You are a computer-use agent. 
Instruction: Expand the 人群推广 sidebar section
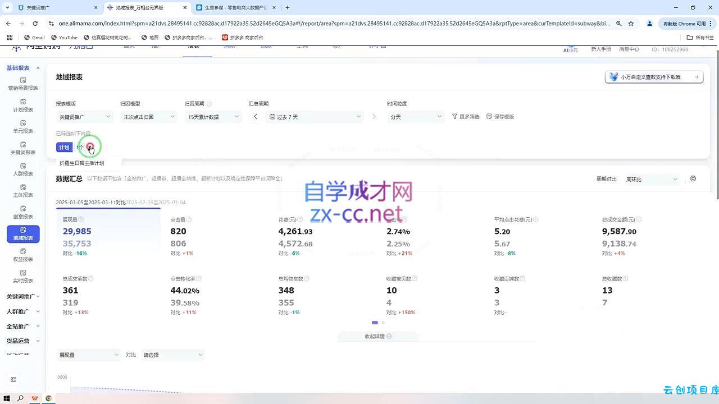tap(23, 311)
